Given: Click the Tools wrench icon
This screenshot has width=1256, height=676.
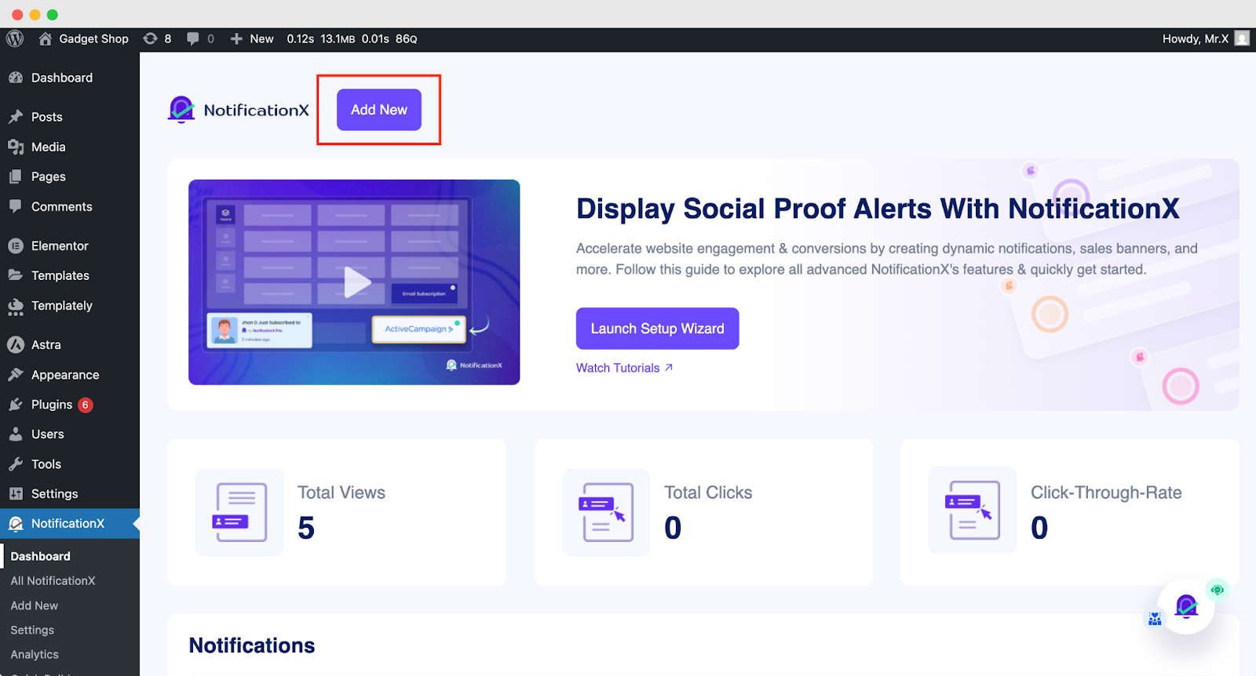Looking at the screenshot, I should click(16, 463).
